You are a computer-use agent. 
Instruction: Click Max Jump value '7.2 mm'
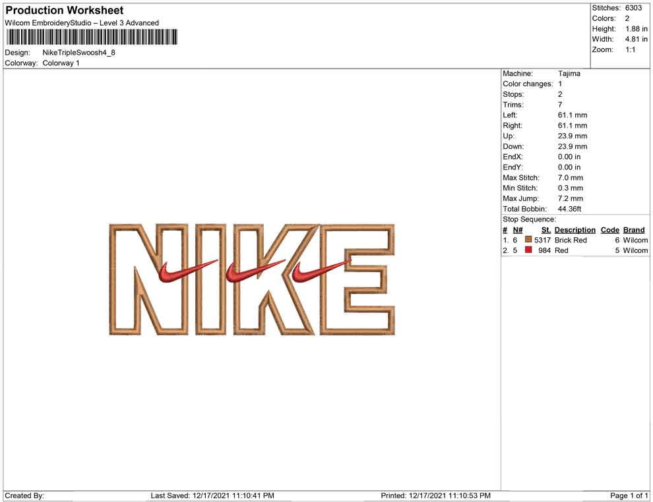pos(571,198)
